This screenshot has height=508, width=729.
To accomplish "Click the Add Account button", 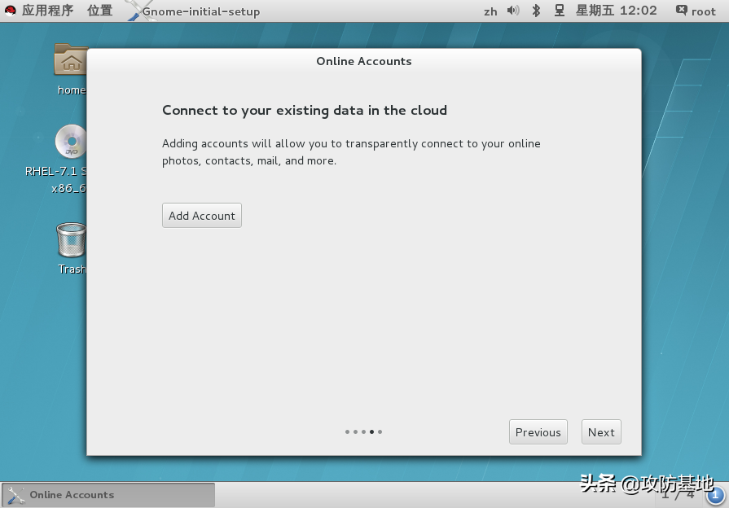I will pos(202,216).
